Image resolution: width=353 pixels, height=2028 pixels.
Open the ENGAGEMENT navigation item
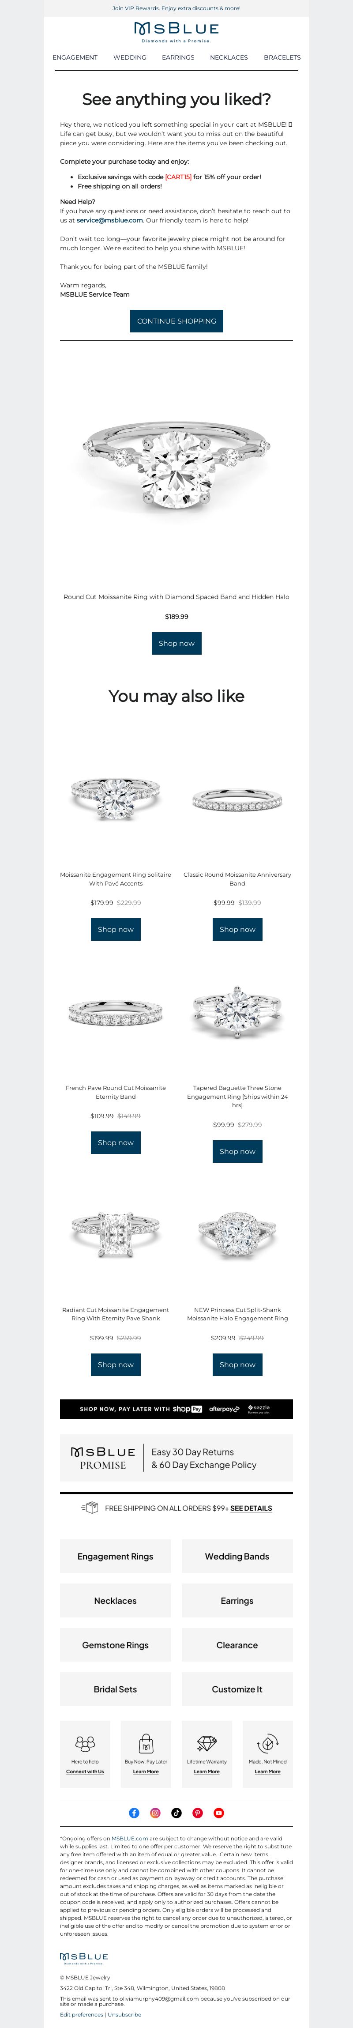[75, 57]
